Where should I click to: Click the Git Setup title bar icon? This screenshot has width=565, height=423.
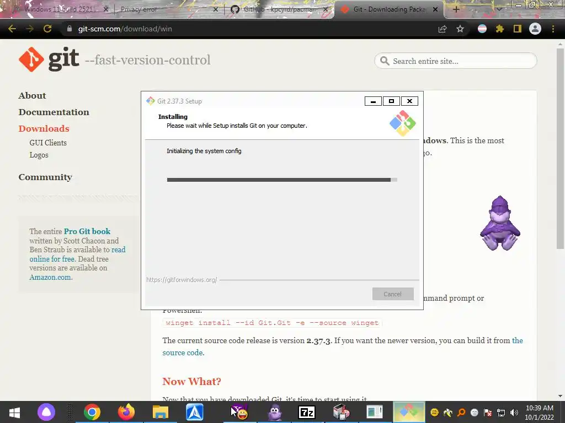pyautogui.click(x=150, y=101)
